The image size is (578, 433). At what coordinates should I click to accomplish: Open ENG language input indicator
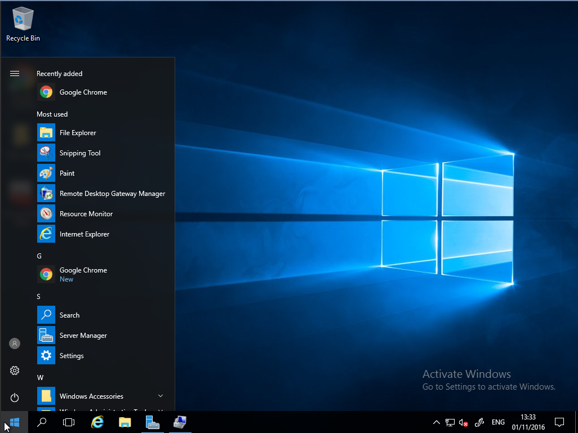pos(498,422)
